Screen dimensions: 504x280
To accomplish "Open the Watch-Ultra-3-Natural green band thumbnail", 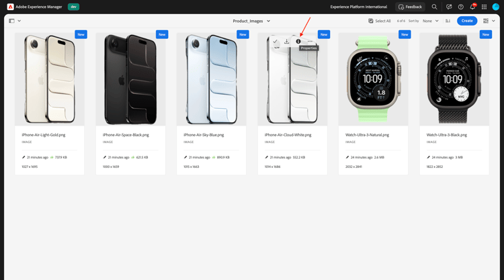I will [x=373, y=79].
